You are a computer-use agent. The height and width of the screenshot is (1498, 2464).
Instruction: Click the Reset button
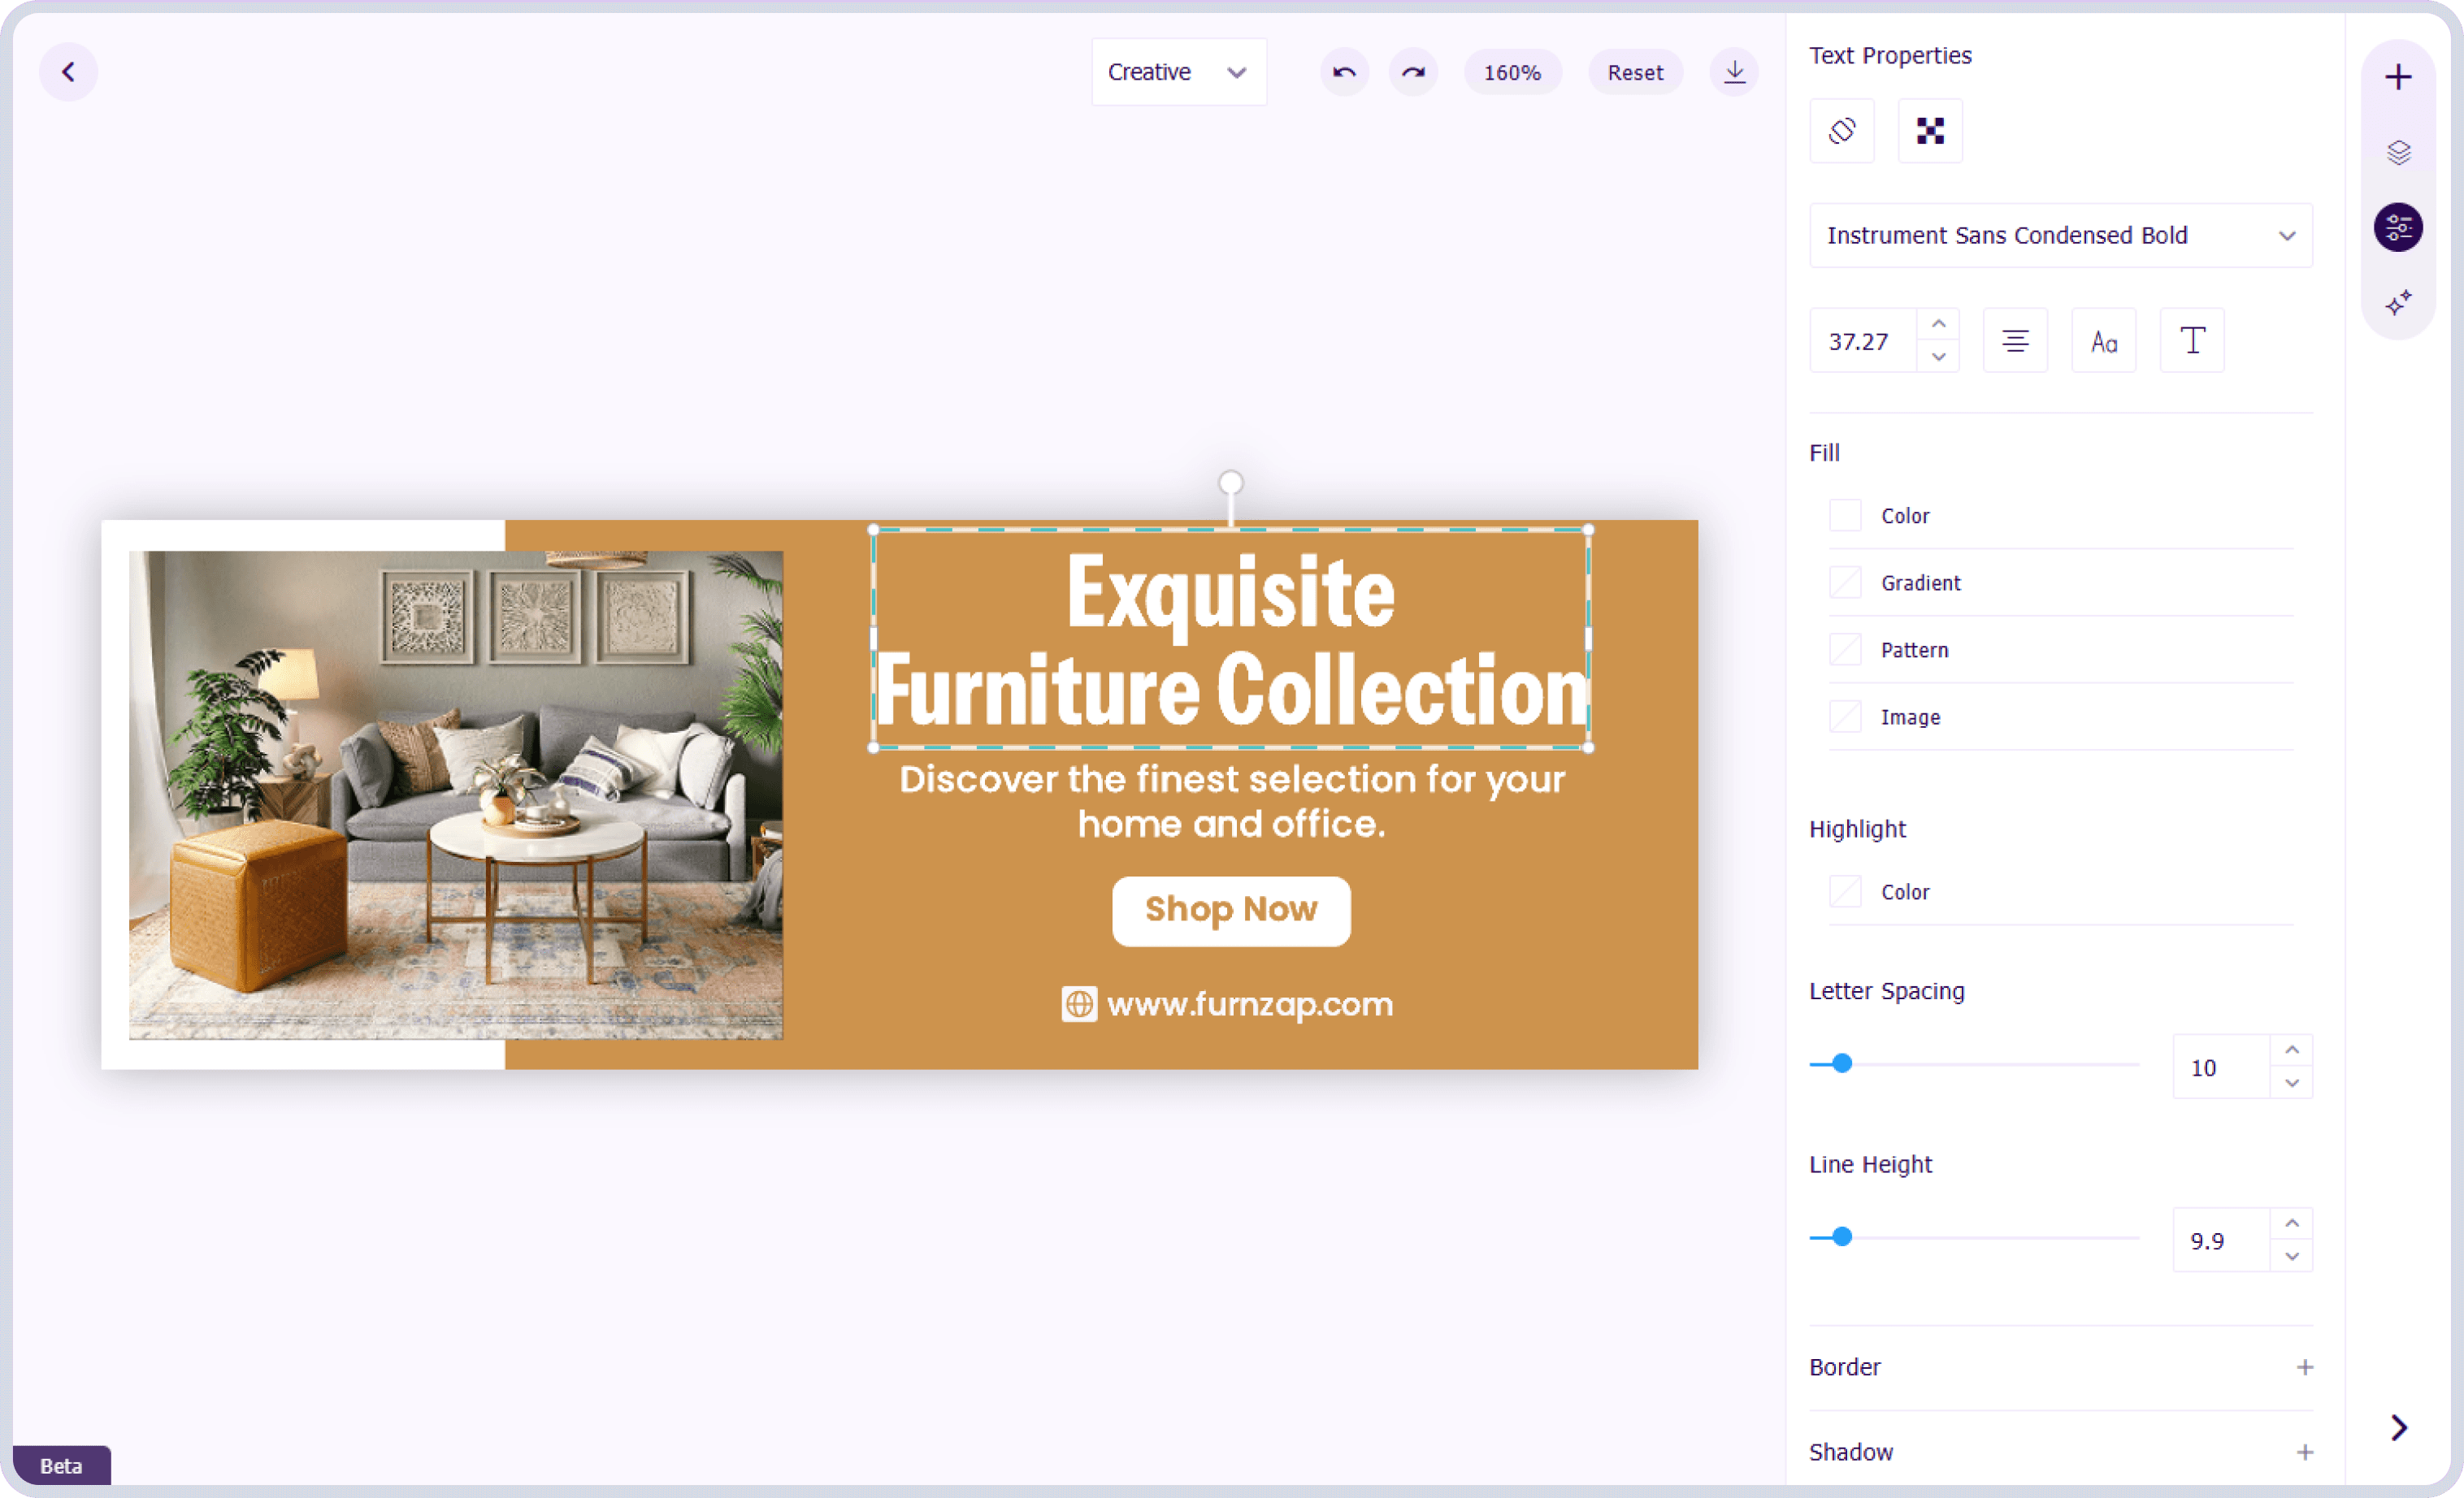point(1634,72)
